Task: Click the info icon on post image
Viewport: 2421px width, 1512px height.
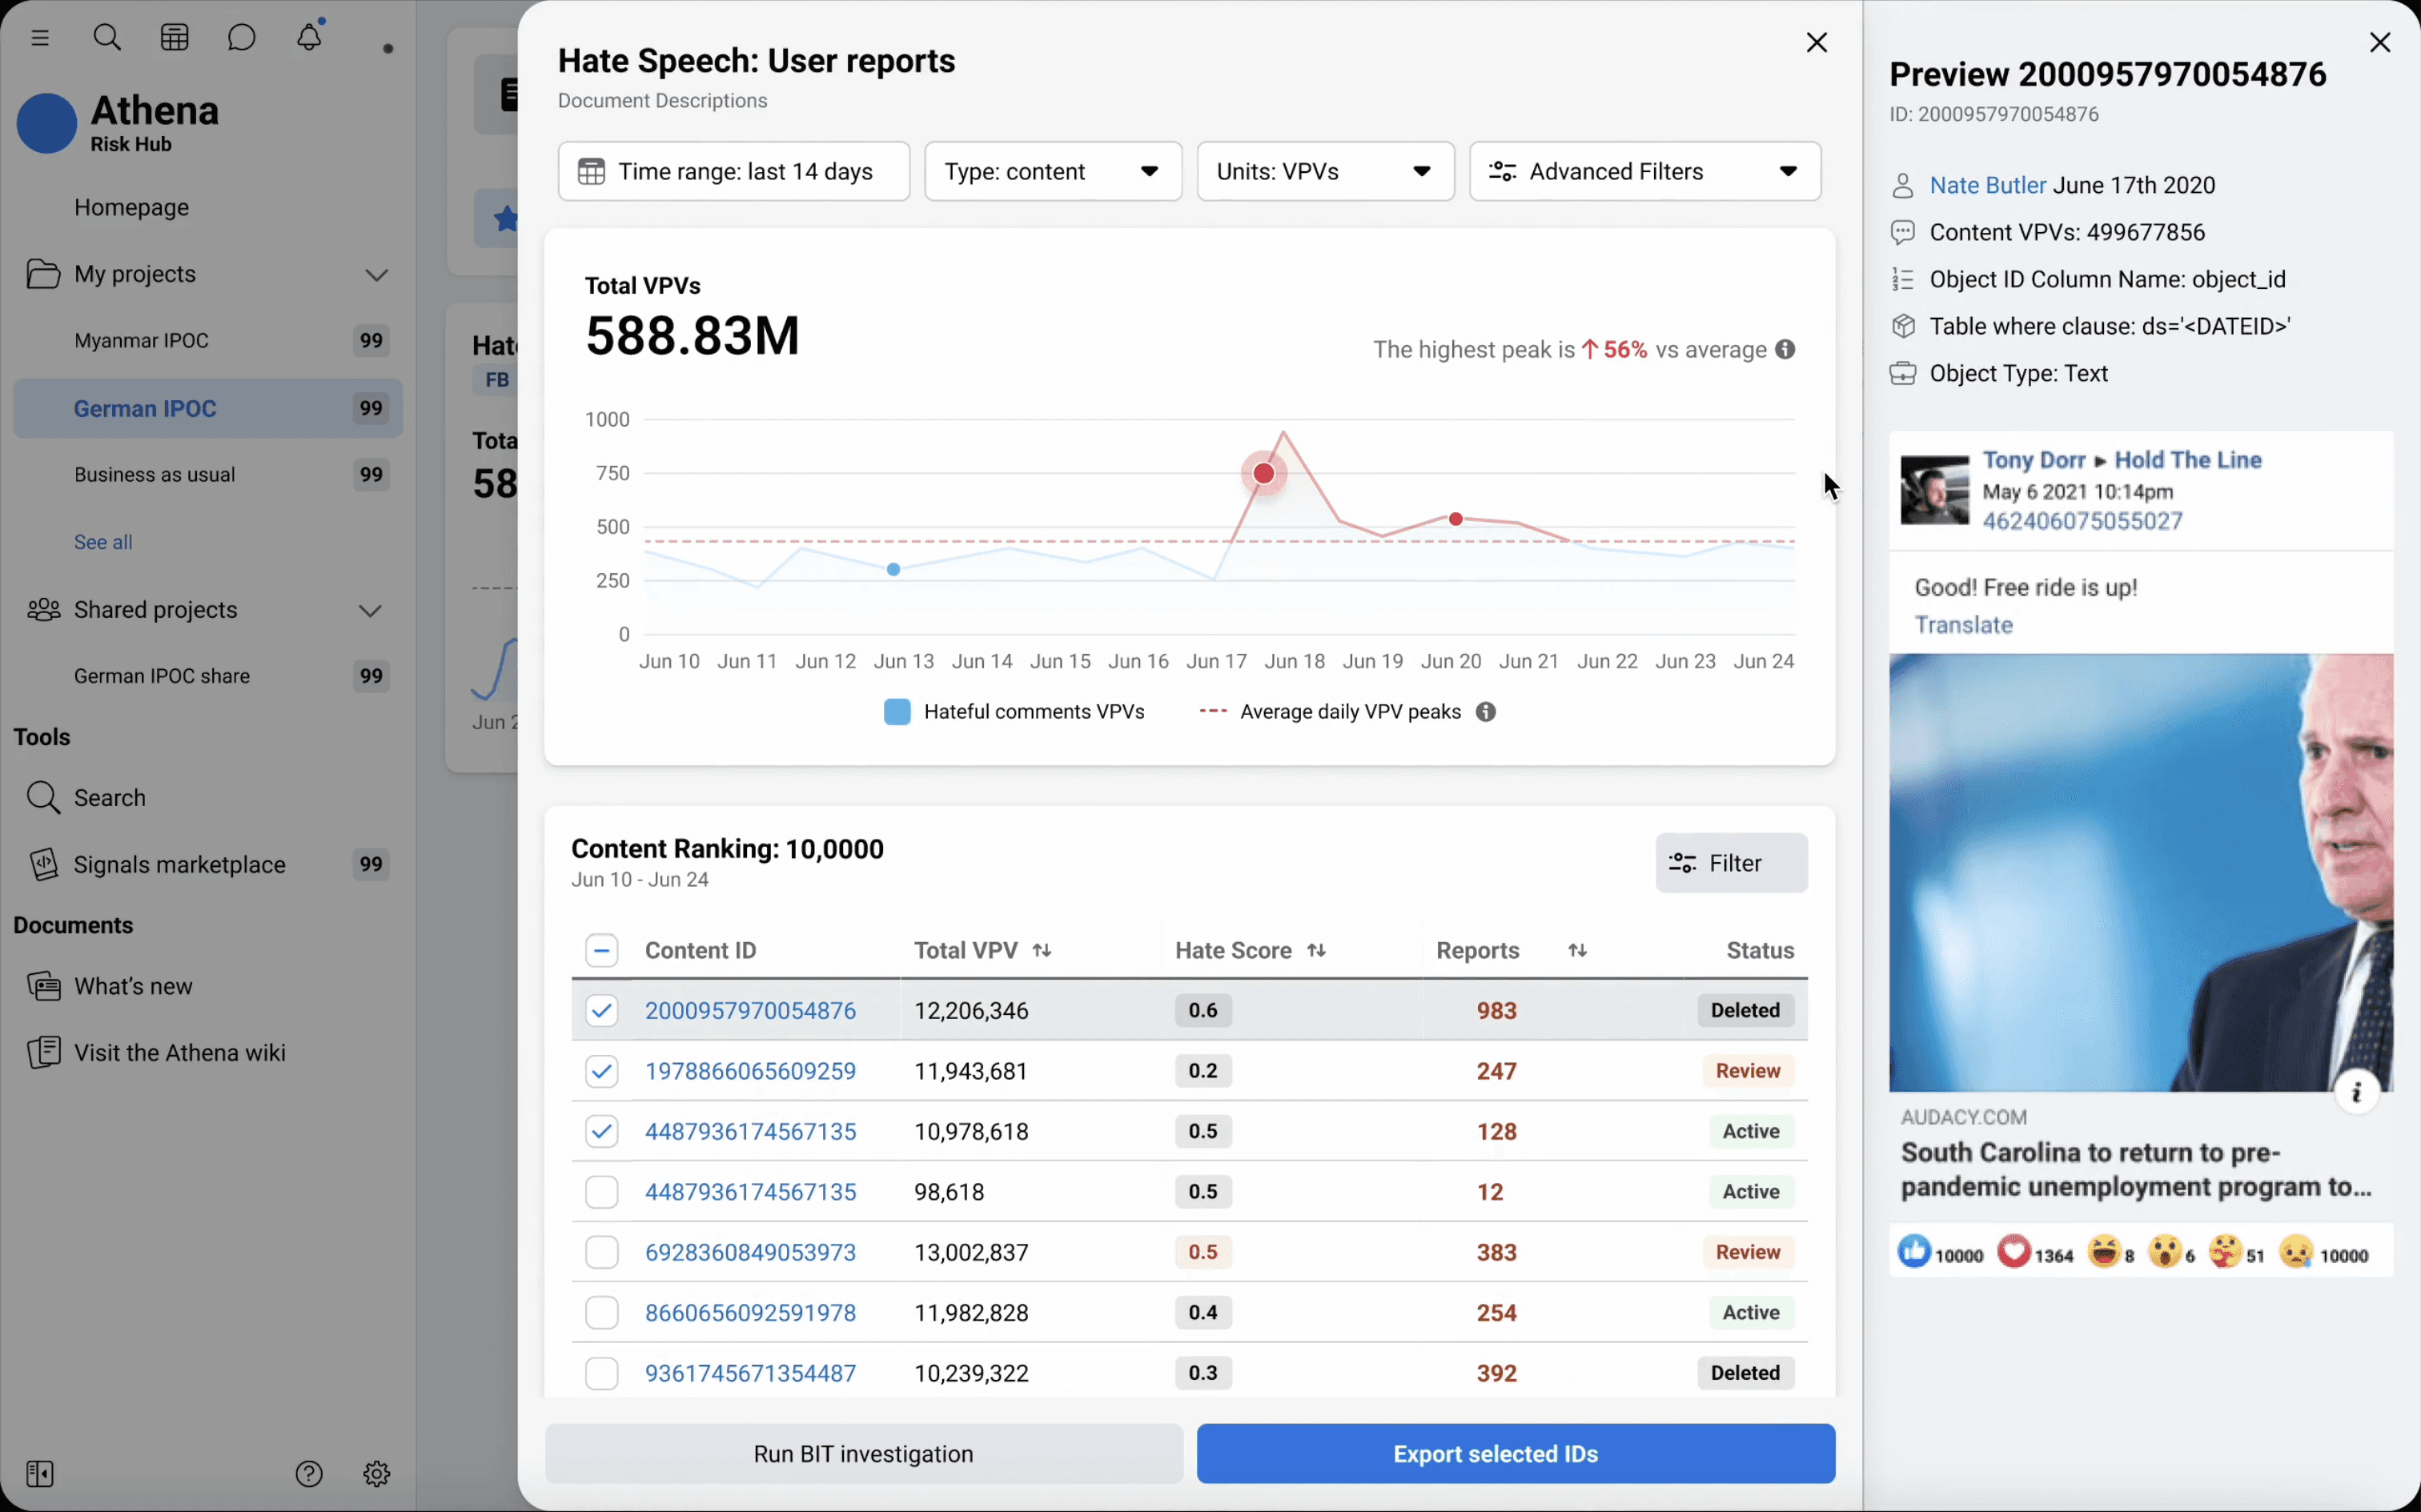Action: click(2356, 1092)
